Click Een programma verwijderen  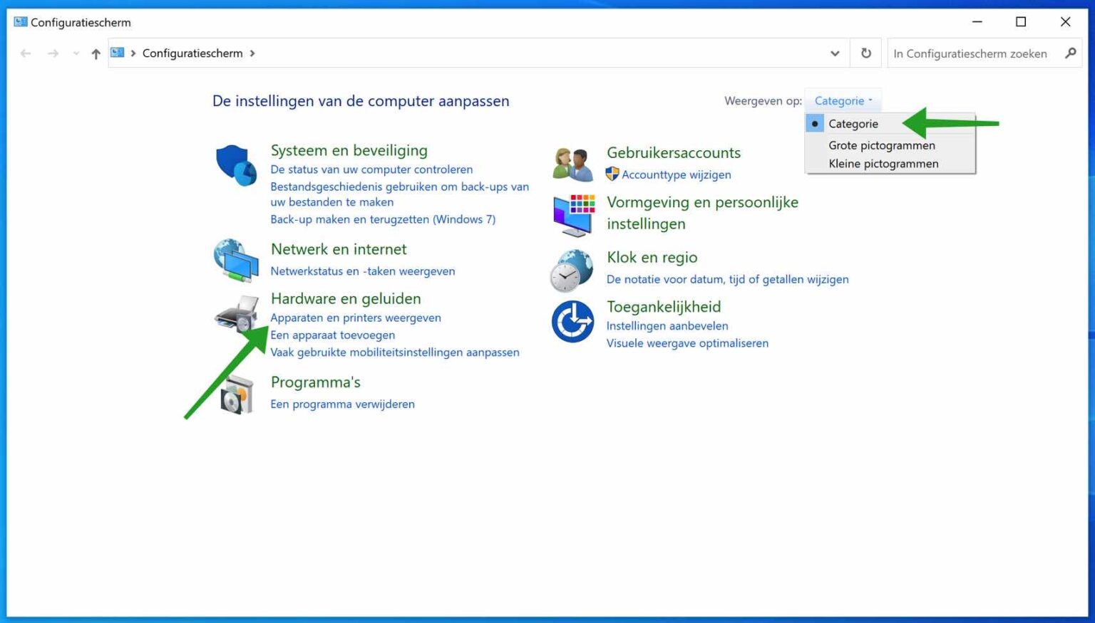(343, 404)
